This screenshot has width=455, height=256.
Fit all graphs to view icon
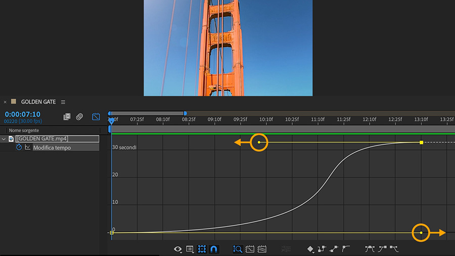point(262,249)
